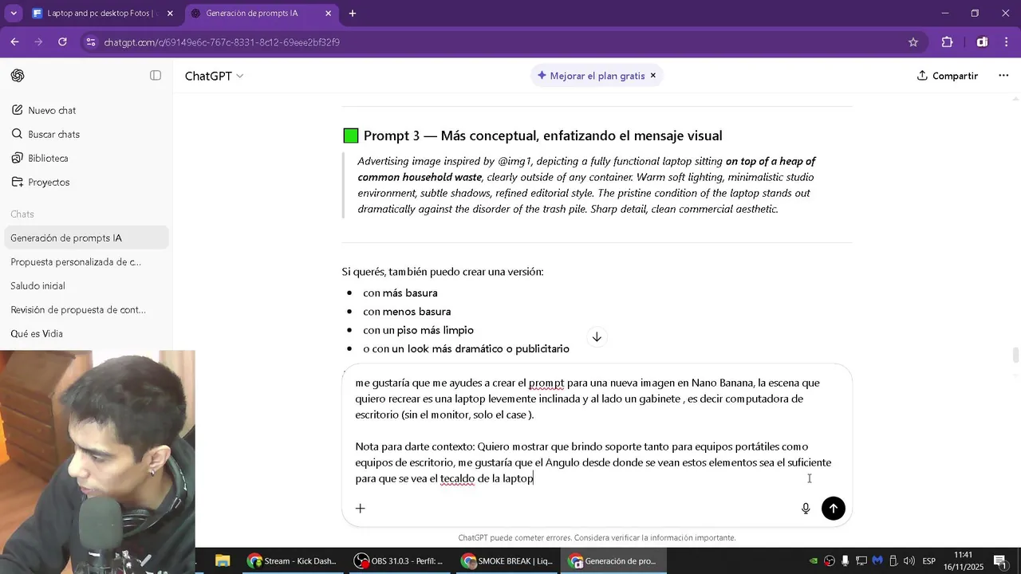Collapse the sidebar with the panel toggle icon
This screenshot has height=574, width=1021.
click(156, 76)
